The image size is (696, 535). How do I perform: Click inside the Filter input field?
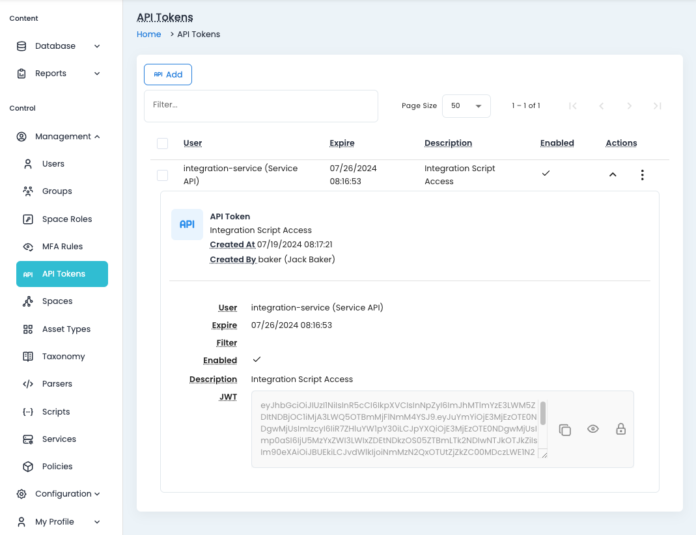coord(260,105)
